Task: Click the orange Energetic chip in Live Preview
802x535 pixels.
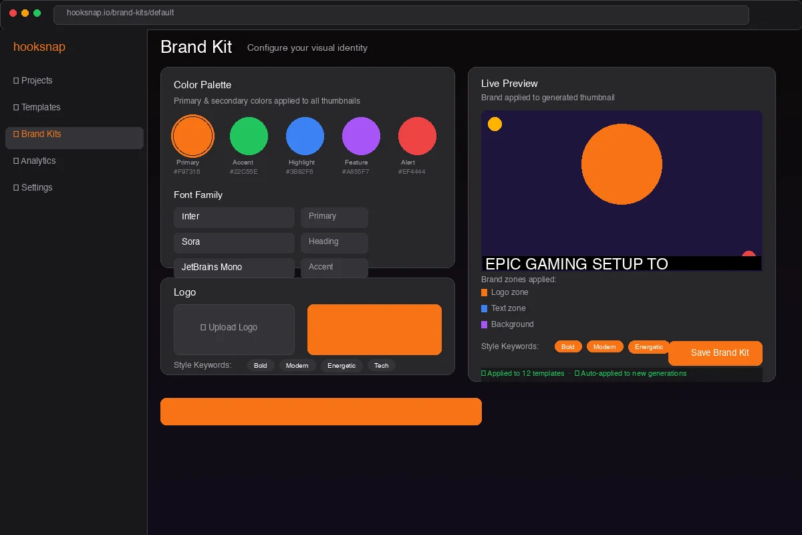Action: point(649,346)
